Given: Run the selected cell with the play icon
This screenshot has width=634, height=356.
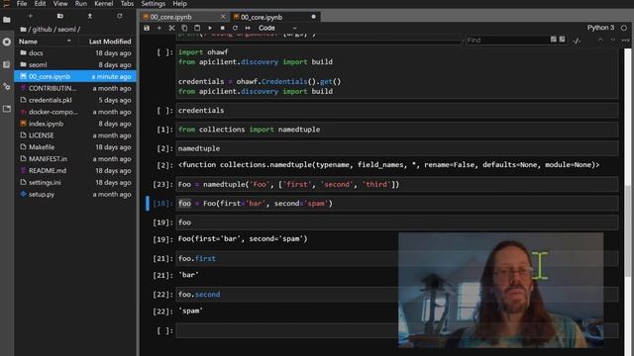Looking at the screenshot, I should click(x=210, y=28).
